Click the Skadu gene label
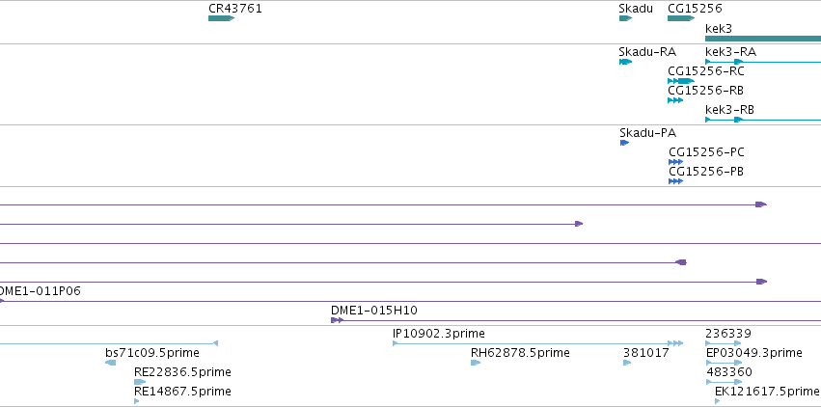The height and width of the screenshot is (407, 821). pos(636,9)
